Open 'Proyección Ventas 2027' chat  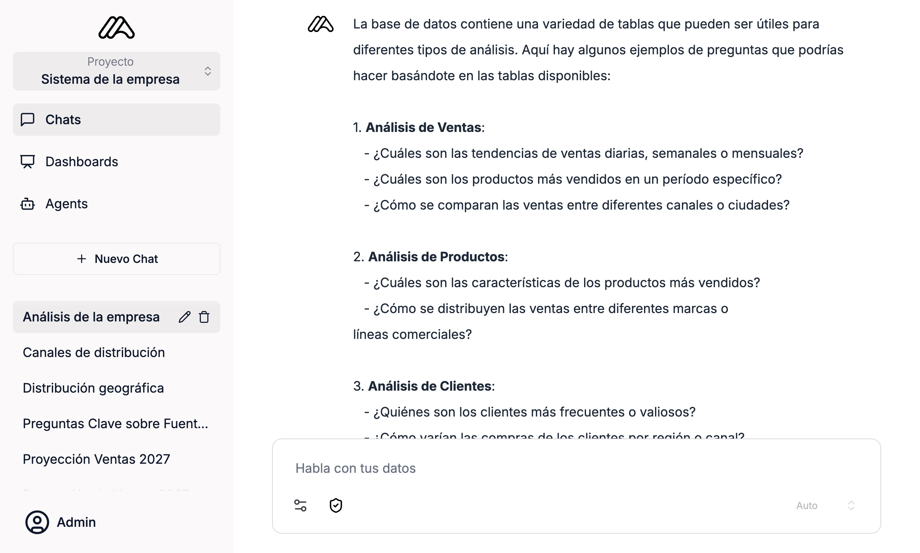coord(97,459)
